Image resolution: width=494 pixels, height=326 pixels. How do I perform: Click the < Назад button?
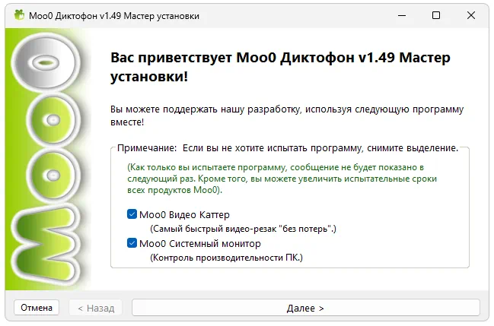pyautogui.click(x=96, y=308)
